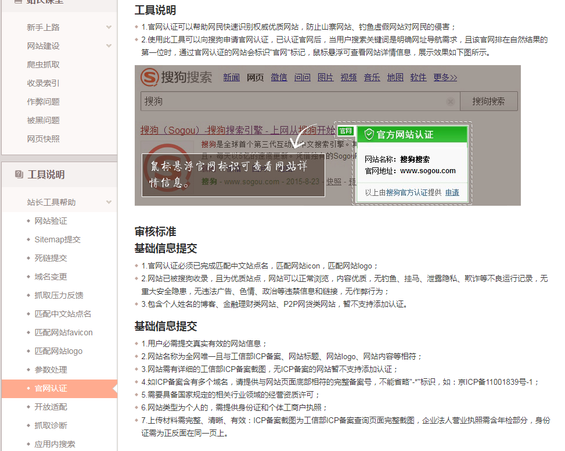Click the clear (x) icon in search box
This screenshot has height=451, width=565.
tap(451, 102)
